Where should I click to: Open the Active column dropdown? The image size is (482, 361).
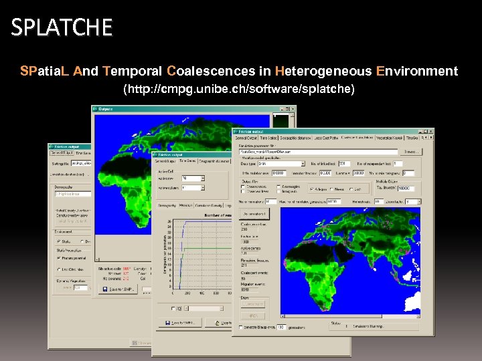click(203, 188)
